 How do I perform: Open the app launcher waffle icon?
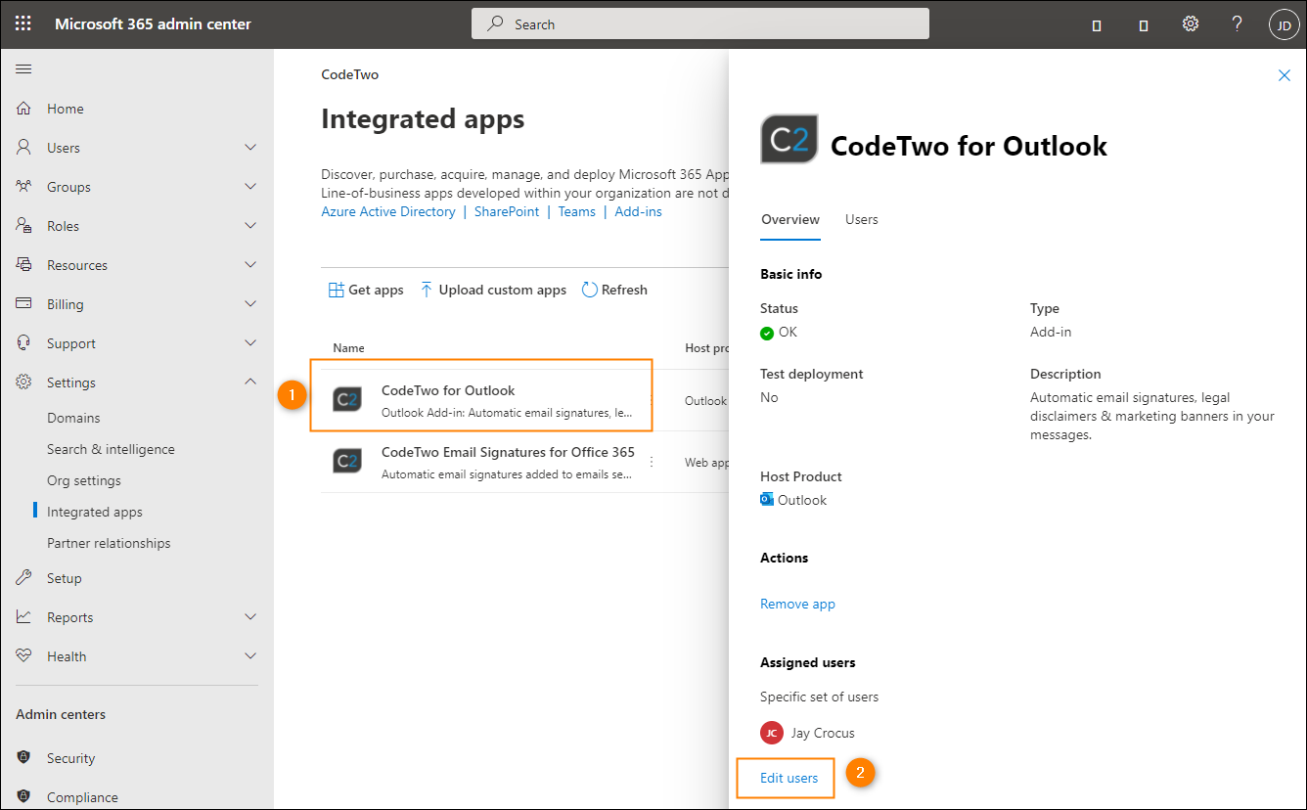[23, 23]
